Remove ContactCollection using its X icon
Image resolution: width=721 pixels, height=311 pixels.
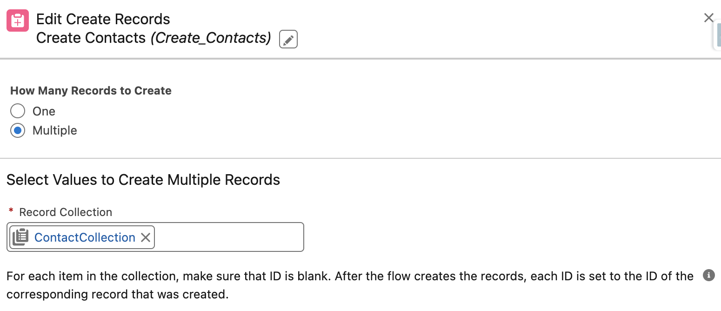point(146,237)
